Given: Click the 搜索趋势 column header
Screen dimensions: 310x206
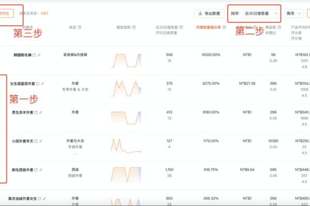Looking at the screenshot, I should (123, 27).
